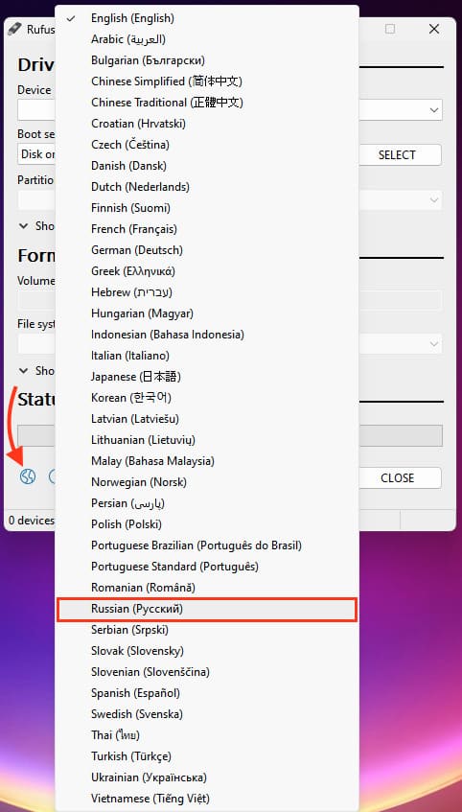Expand the advanced drive properties chevron
Viewport: 462px width, 812px height.
[x=23, y=226]
